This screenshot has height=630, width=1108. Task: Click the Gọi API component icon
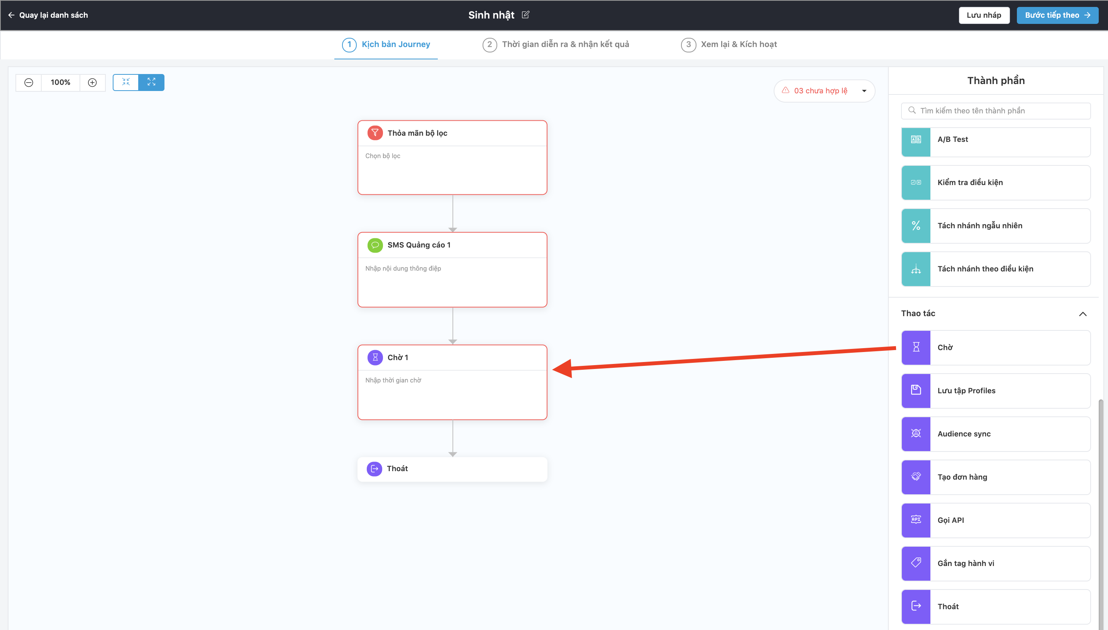916,520
